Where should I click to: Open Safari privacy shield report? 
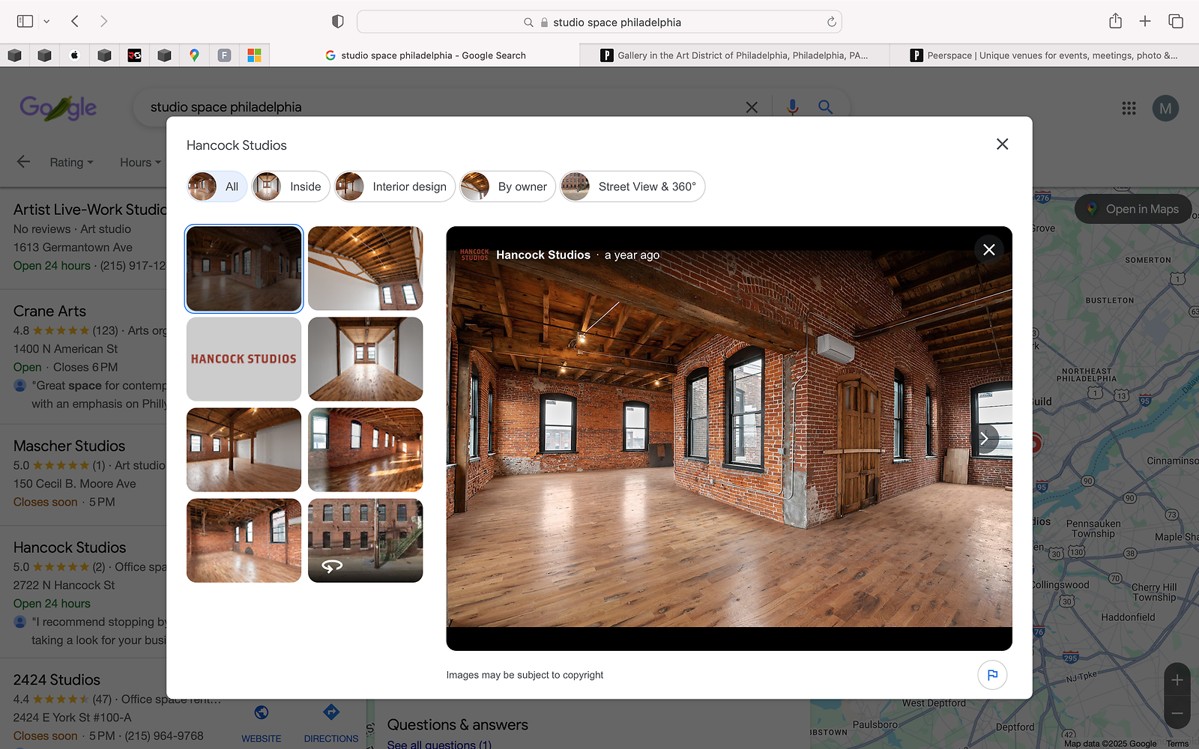(x=338, y=22)
